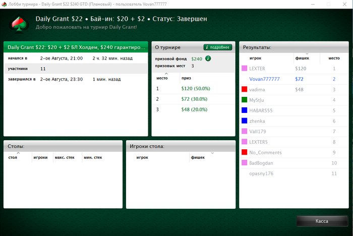This screenshot has width=353, height=236.
Task: Click vadima's $48 winnings value
Action: point(299,89)
